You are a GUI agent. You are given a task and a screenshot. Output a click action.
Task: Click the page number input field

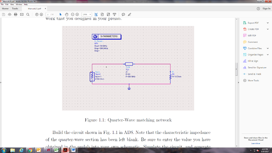coord(48,14)
